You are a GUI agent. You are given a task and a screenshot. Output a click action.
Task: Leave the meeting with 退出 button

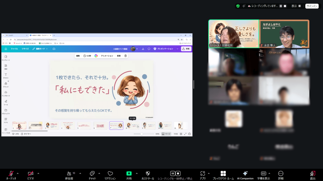(x=313, y=174)
